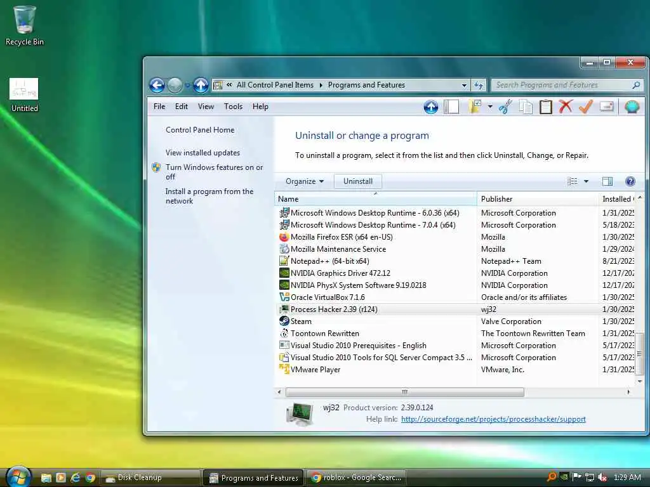This screenshot has width=650, height=487.
Task: Go to Control Panel Home
Action: click(x=200, y=130)
